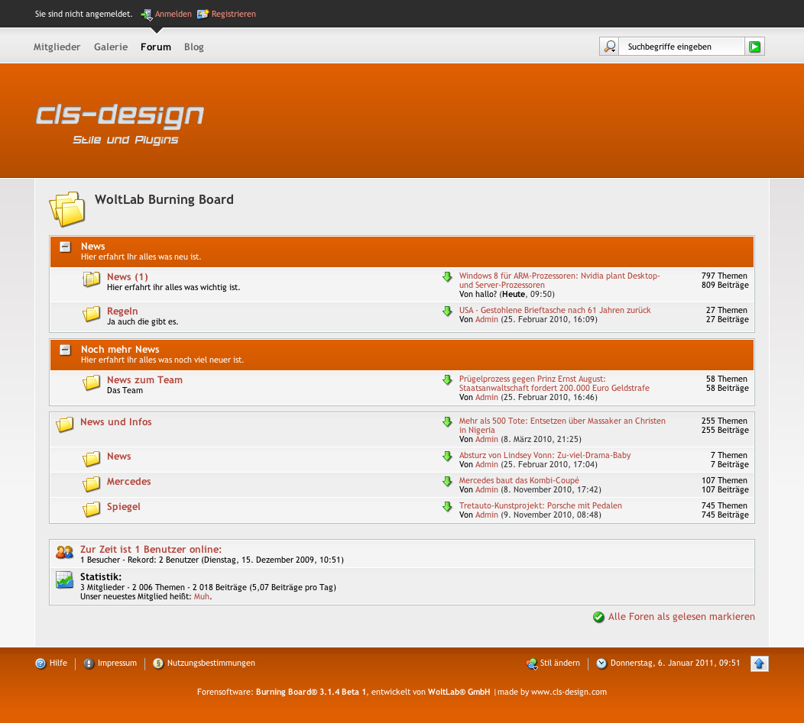
Task: Click the blue scroll-to-top arrow icon
Action: point(759,663)
